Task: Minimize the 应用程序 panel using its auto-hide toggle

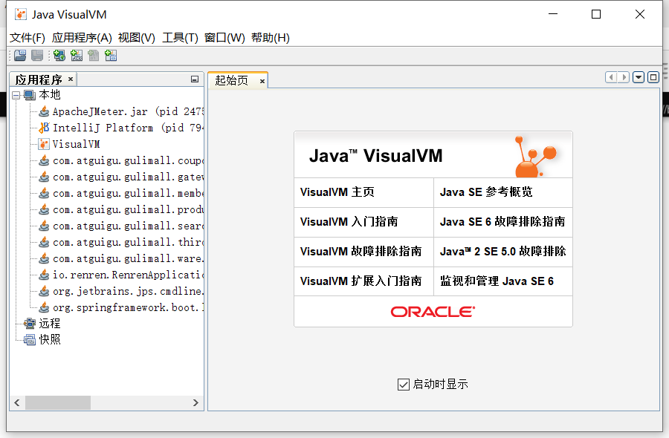Action: (195, 79)
